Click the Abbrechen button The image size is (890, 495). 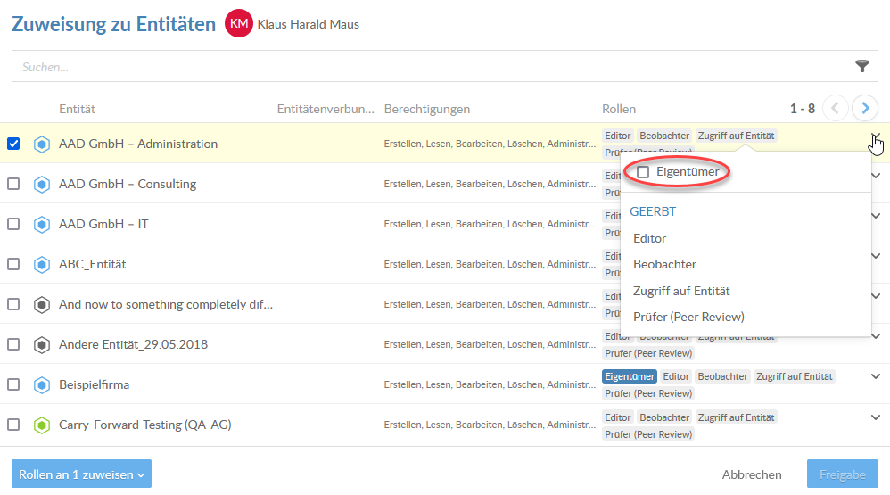[x=752, y=474]
